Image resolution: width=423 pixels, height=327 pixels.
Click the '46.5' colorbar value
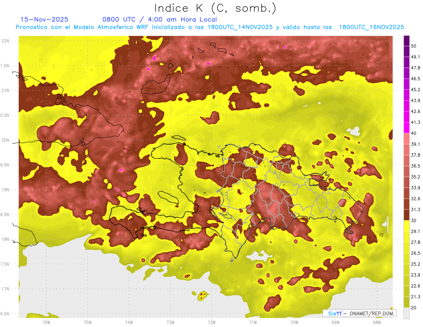pos(416,79)
